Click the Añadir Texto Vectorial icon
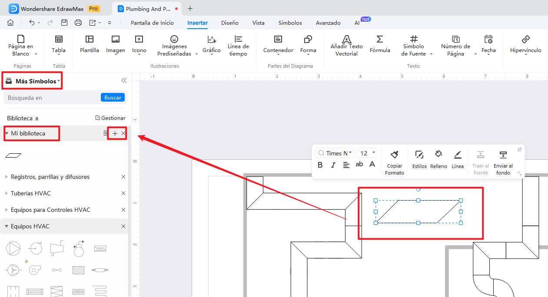 point(346,40)
